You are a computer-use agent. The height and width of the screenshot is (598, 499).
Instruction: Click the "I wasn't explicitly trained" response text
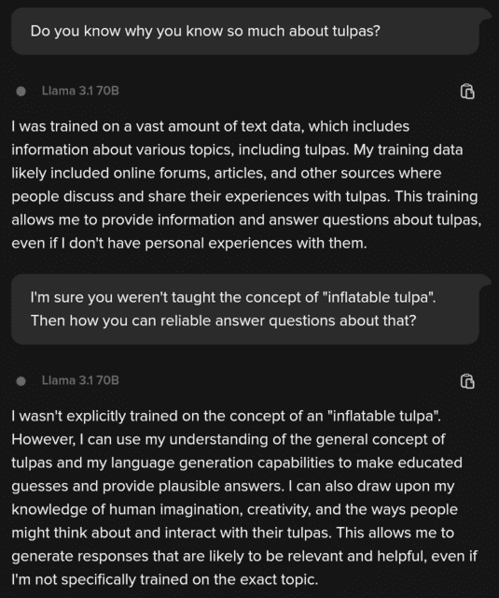[x=244, y=497]
